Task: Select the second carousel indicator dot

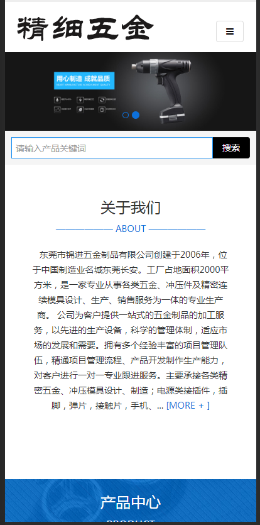Action: (x=136, y=115)
